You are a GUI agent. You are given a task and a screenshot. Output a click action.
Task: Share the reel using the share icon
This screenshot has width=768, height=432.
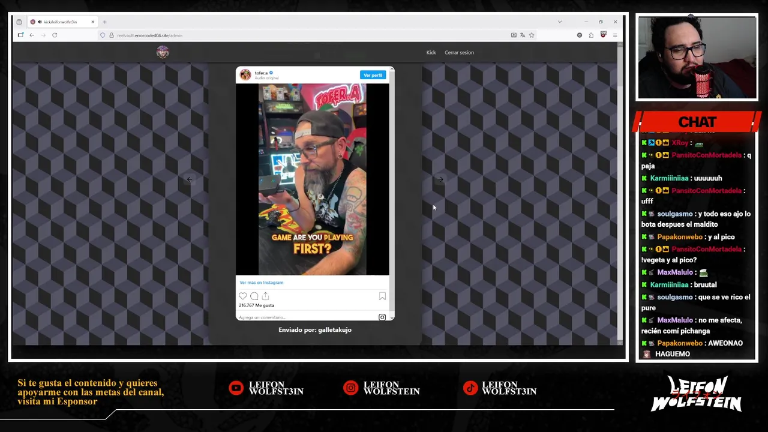(x=266, y=296)
